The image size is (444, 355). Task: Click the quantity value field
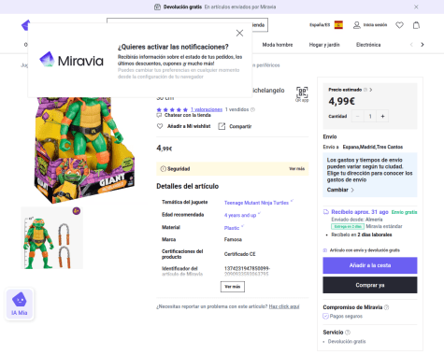click(370, 116)
